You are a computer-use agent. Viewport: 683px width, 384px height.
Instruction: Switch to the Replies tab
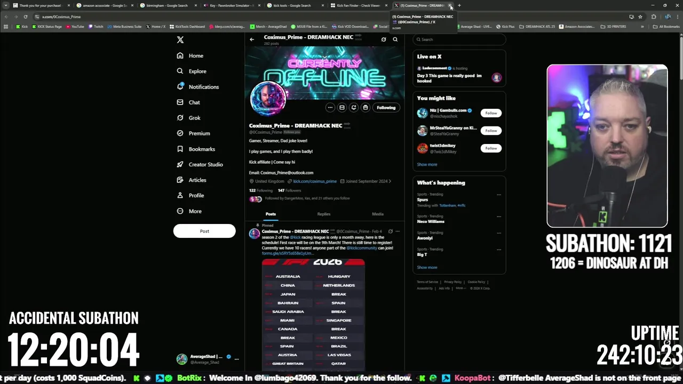pyautogui.click(x=324, y=214)
